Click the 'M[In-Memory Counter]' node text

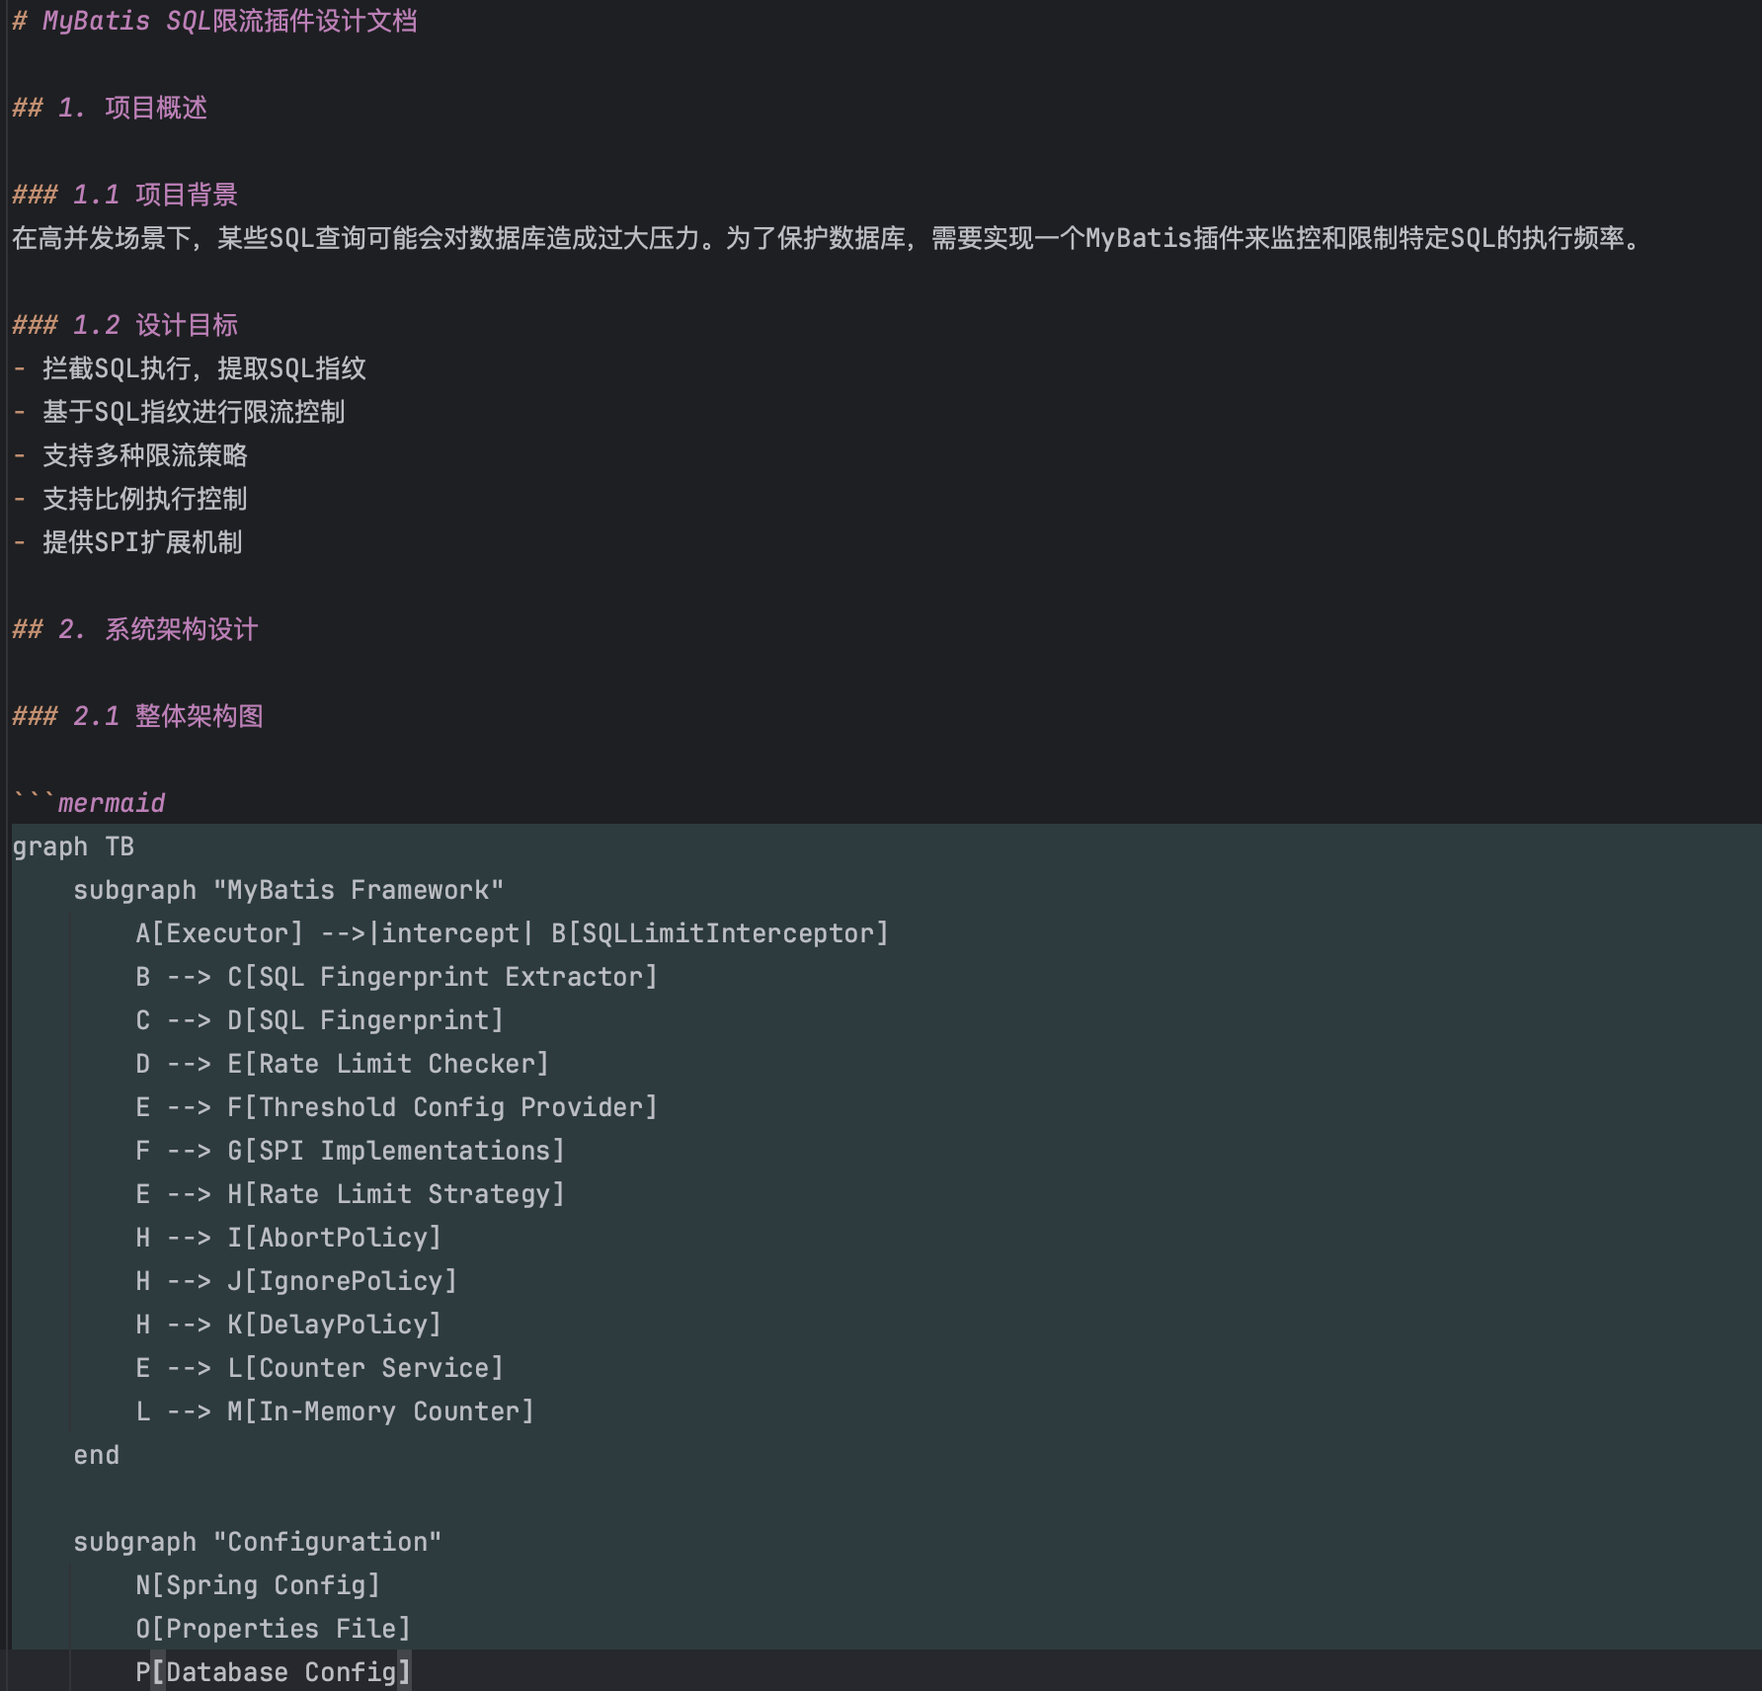(x=380, y=1411)
